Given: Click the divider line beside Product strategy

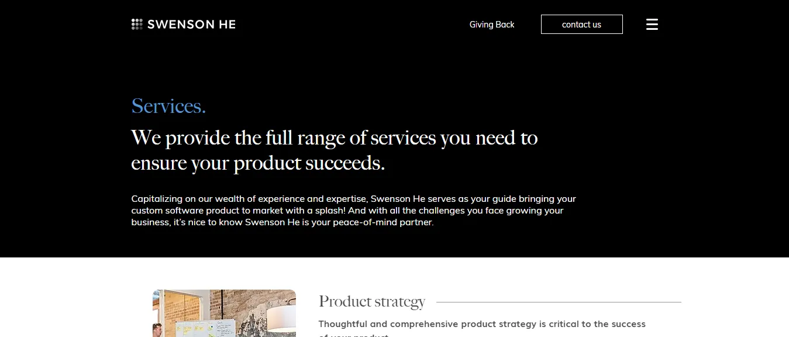Looking at the screenshot, I should pyautogui.click(x=559, y=302).
